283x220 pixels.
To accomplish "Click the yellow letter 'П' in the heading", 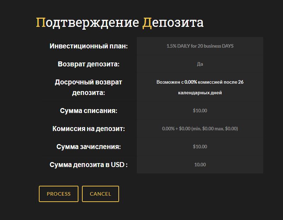I will [41, 23].
